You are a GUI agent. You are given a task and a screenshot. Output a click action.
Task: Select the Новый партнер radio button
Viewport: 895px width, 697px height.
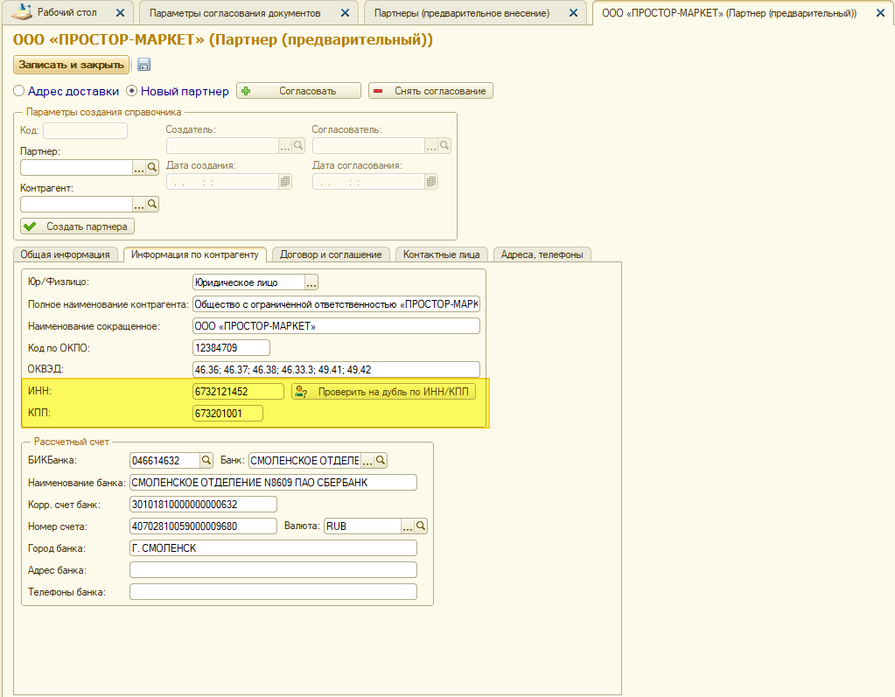tap(133, 91)
